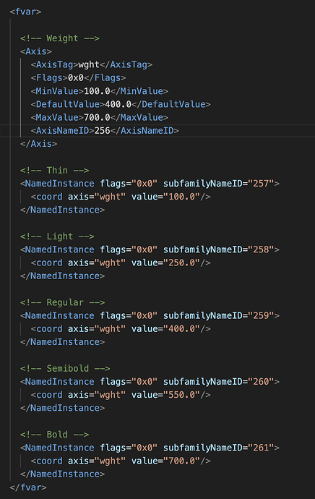Click subfamilyNameID value 257
This screenshot has width=315, height=499.
coord(261,184)
